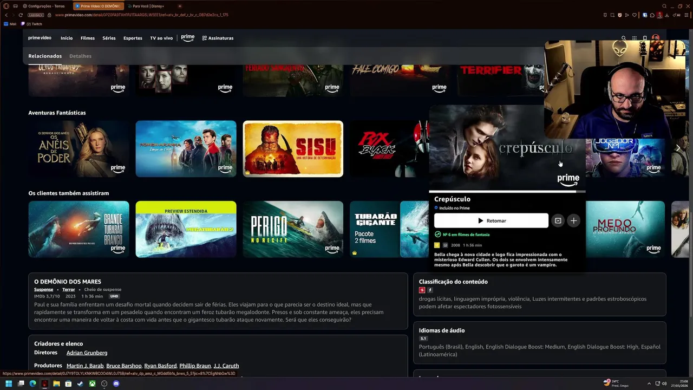Image resolution: width=693 pixels, height=390 pixels.
Task: Click browser reload icon
Action: pyautogui.click(x=21, y=15)
